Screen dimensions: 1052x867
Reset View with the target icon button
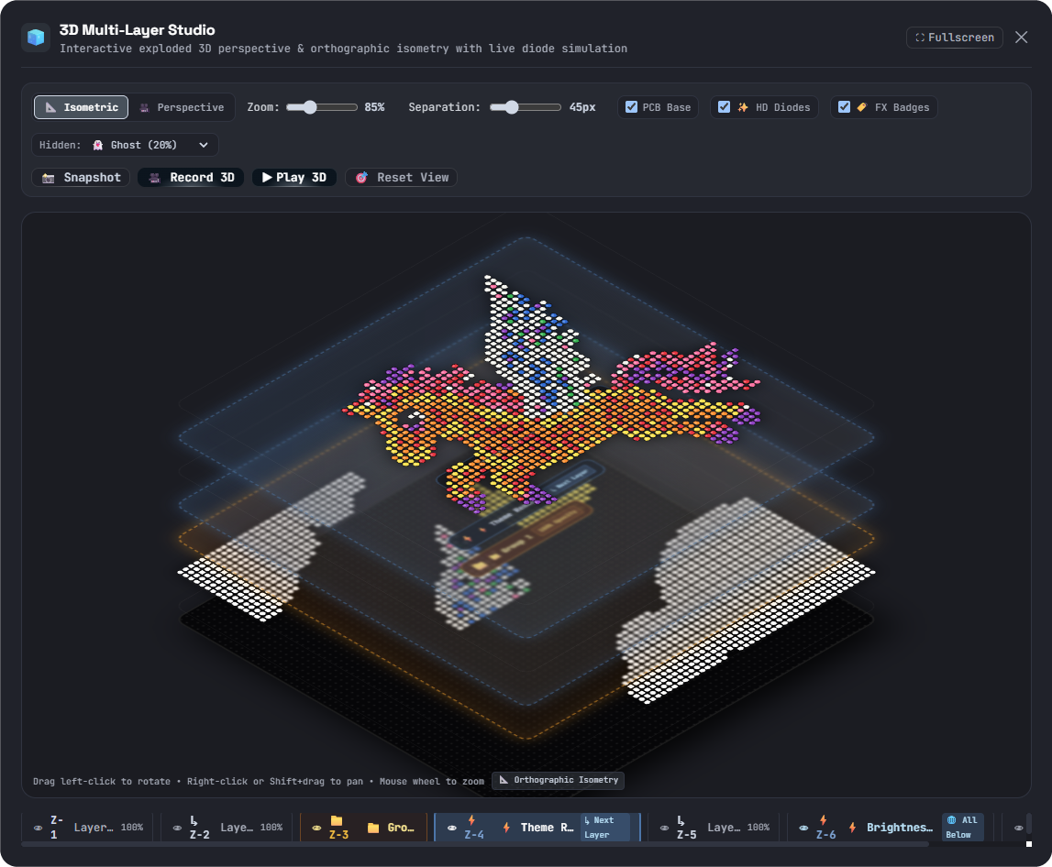tap(401, 178)
